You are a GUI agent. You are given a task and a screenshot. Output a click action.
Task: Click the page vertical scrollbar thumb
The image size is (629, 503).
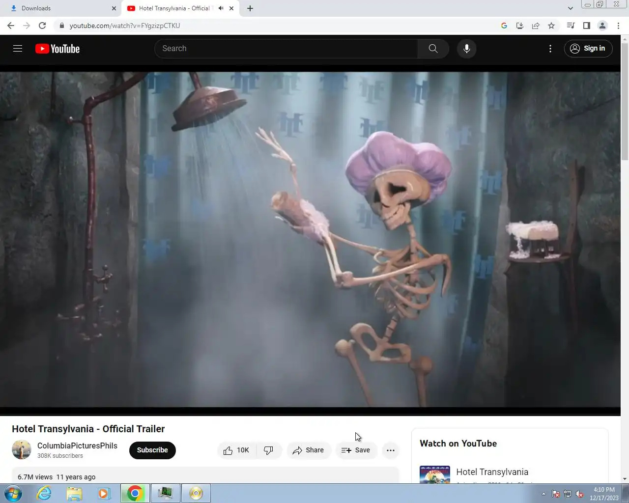click(625, 101)
